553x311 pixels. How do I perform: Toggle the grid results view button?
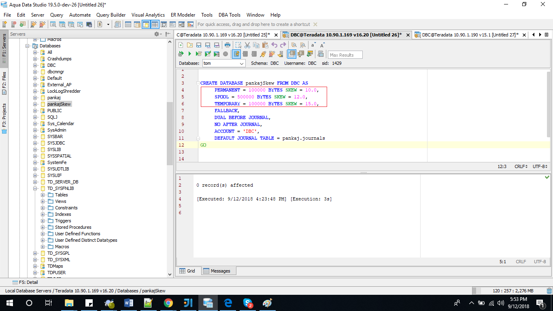(x=292, y=54)
